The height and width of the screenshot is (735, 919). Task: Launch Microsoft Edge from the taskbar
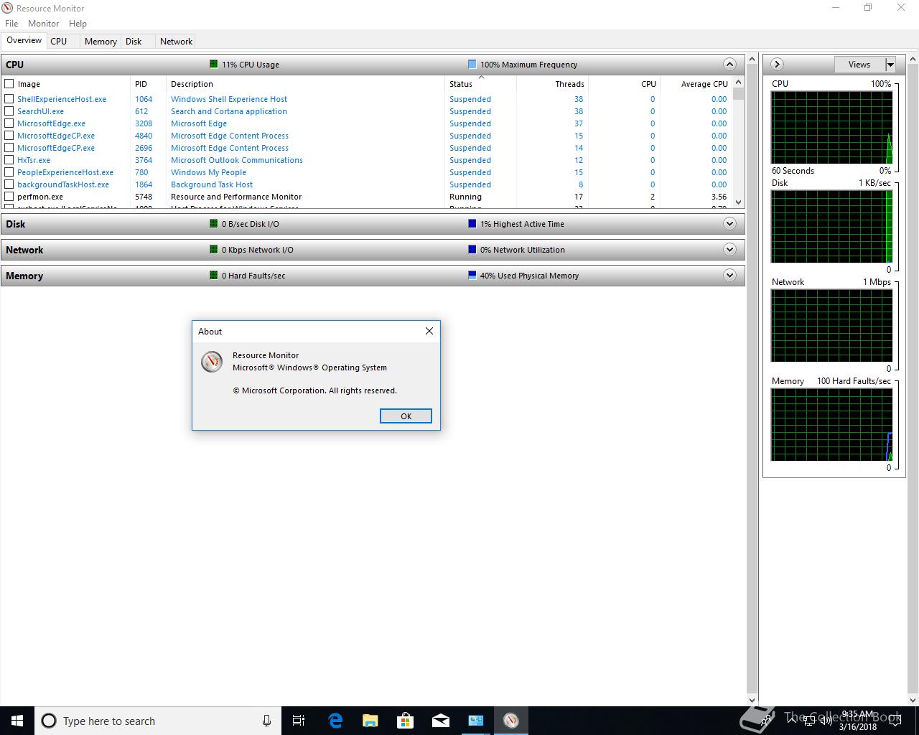(x=335, y=721)
